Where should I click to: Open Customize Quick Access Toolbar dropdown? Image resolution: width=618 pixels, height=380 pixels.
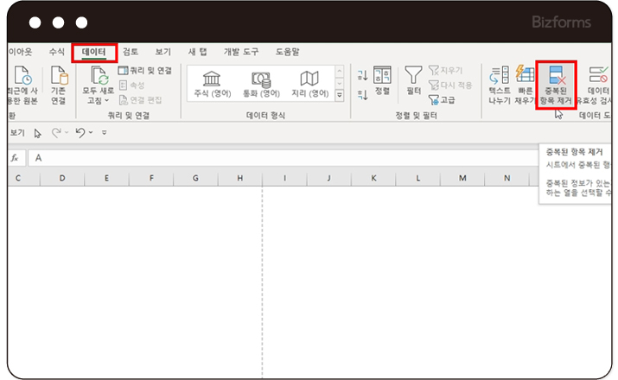[105, 133]
